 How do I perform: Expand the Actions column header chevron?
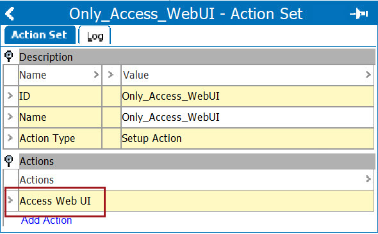click(368, 179)
